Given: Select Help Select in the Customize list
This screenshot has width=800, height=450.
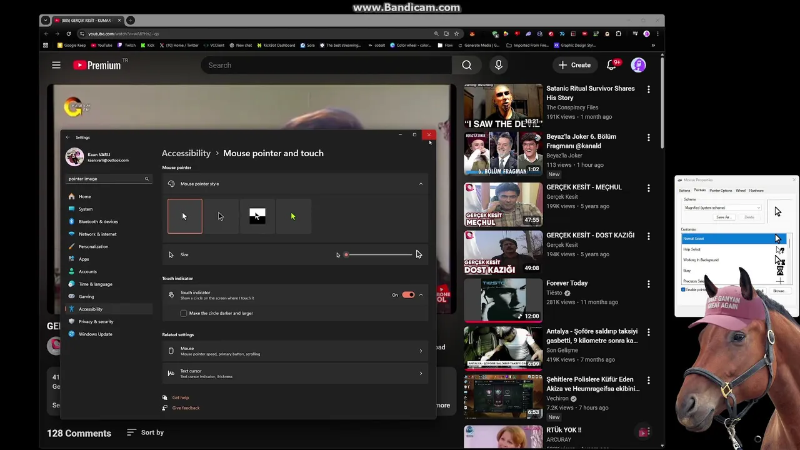Looking at the screenshot, I should pos(734,249).
